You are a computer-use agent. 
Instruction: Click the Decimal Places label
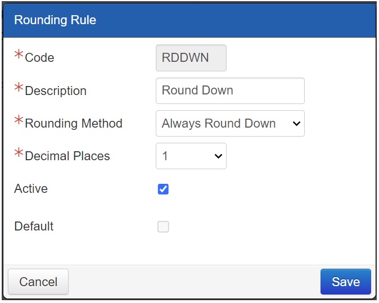coord(67,156)
